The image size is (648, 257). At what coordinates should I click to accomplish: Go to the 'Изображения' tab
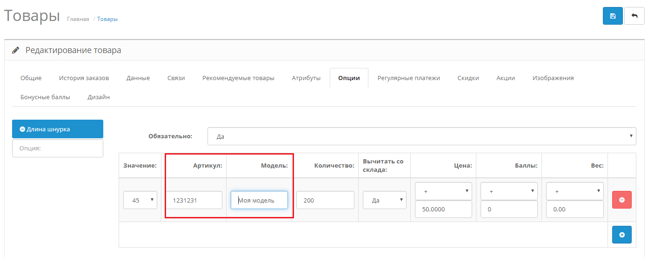point(553,78)
